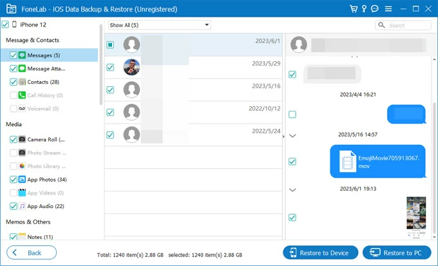438x266 pixels.
Task: Collapse the 2023/5/16 14:57 message group
Action: pos(292,135)
